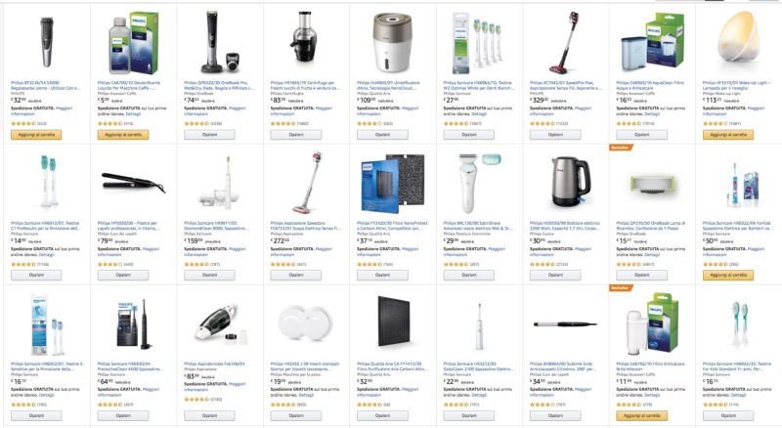Add the CA6700 descaler liquid to cart

coord(123,135)
